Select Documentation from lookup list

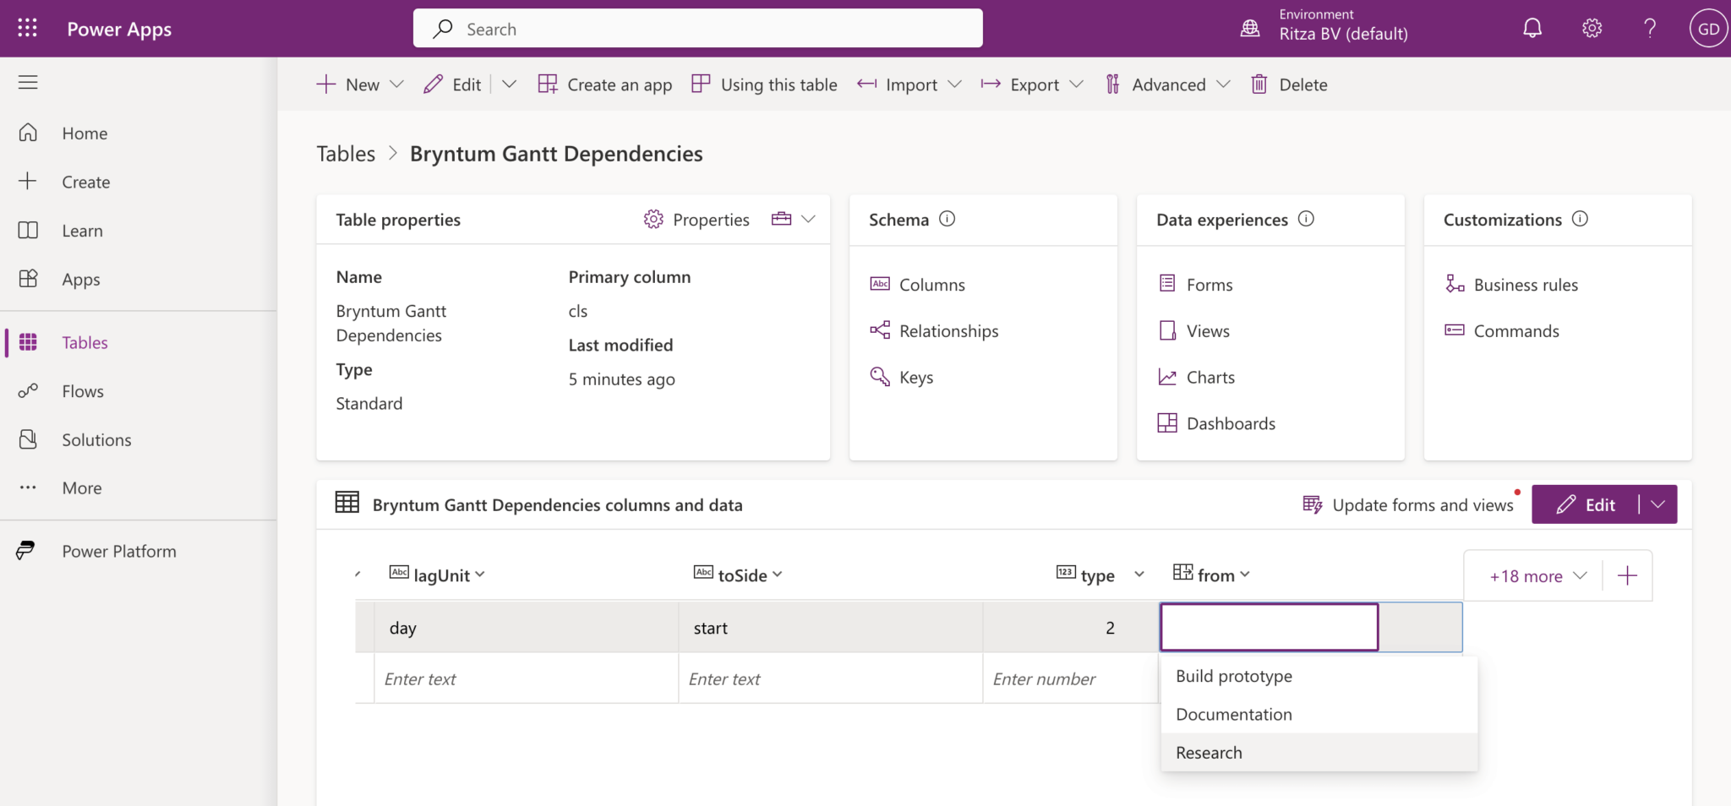[1319, 715]
